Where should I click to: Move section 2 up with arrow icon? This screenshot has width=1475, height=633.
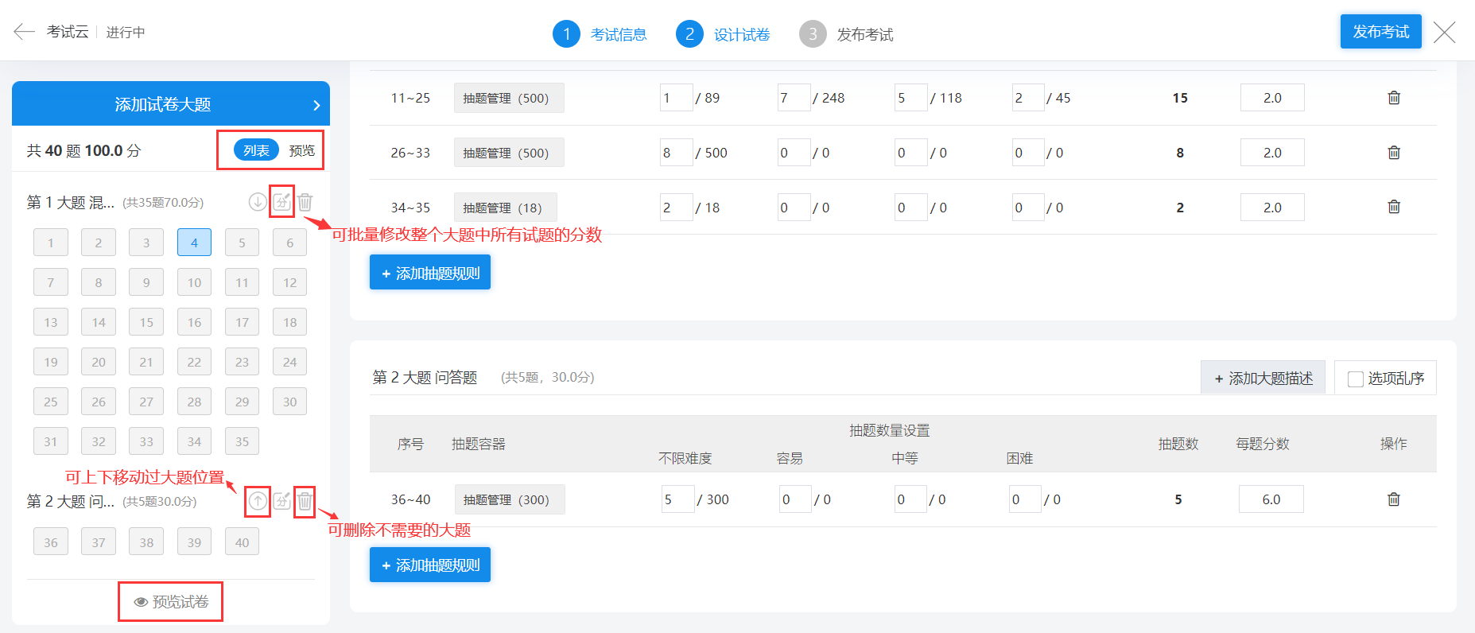pyautogui.click(x=258, y=501)
